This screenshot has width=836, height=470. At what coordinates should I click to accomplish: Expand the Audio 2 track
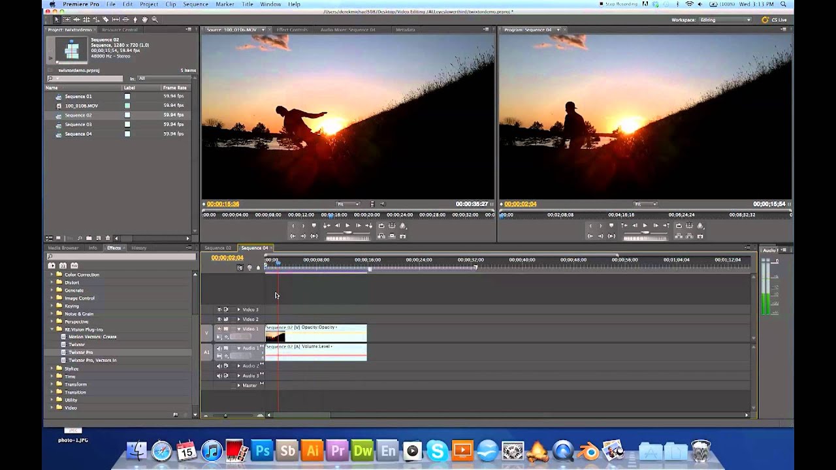point(239,366)
